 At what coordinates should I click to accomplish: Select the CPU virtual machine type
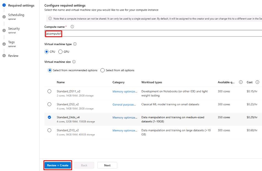tap(47, 52)
